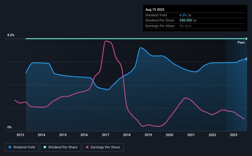The height and width of the screenshot is (156, 252).
Task: Click the Earnings Per Share tooltip row label
Action: (x=160, y=26)
